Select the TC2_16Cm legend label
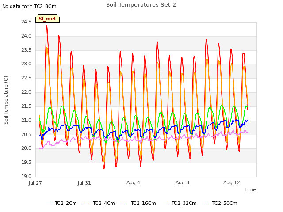This screenshot has width=283, height=212. (143, 203)
